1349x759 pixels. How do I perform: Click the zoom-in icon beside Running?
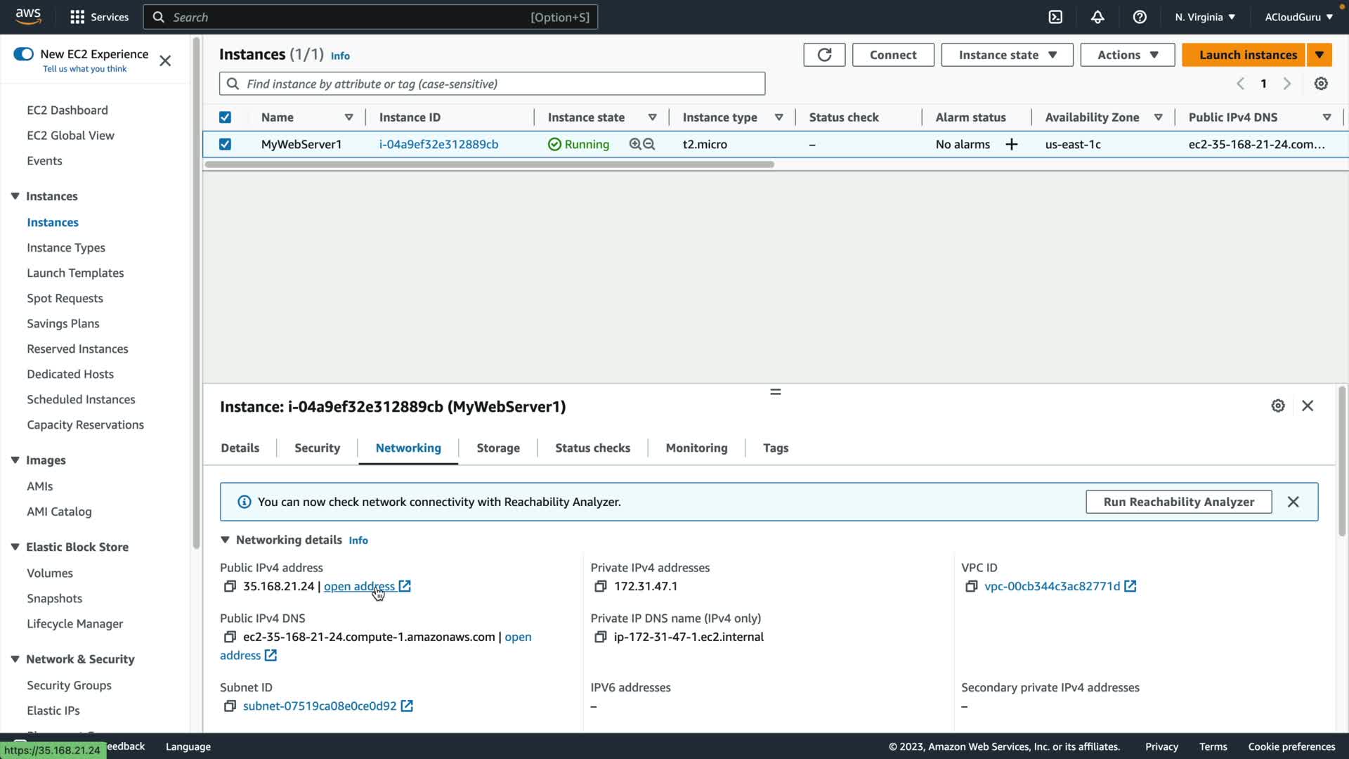[635, 144]
